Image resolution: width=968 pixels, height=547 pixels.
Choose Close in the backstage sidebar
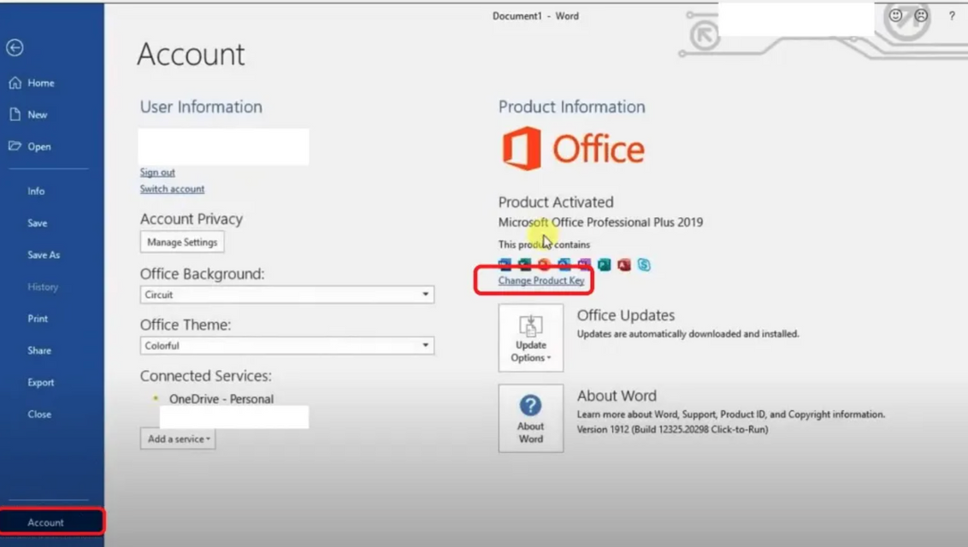[x=38, y=414]
